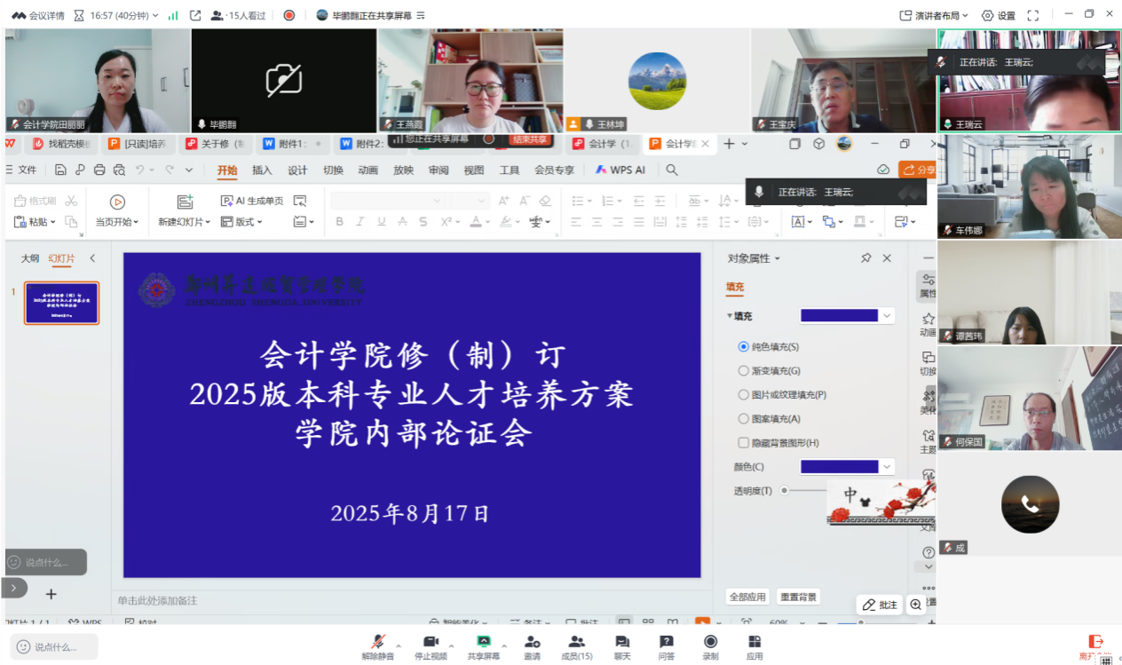This screenshot has height=665, width=1122.
Task: Click the search icon in WPS ribbon
Action: tap(672, 170)
